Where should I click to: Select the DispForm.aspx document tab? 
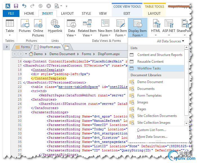click(48, 47)
